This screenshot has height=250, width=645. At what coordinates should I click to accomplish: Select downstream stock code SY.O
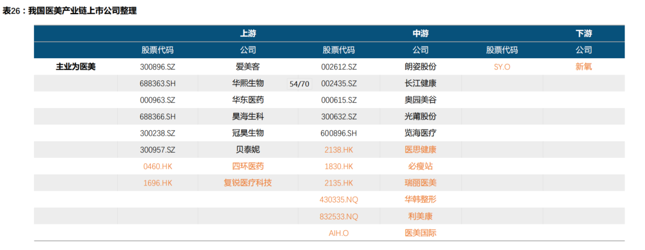[x=502, y=67]
